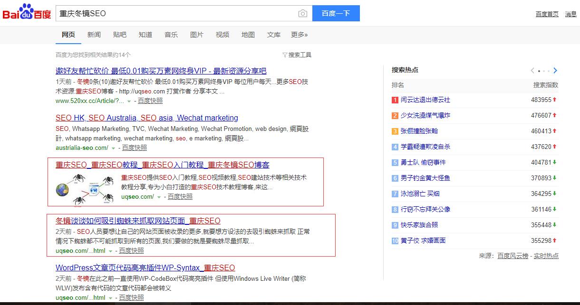Click search index value 483955

(541, 100)
